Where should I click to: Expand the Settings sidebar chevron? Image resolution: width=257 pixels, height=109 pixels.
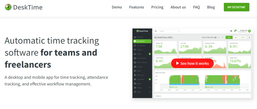coord(150,88)
